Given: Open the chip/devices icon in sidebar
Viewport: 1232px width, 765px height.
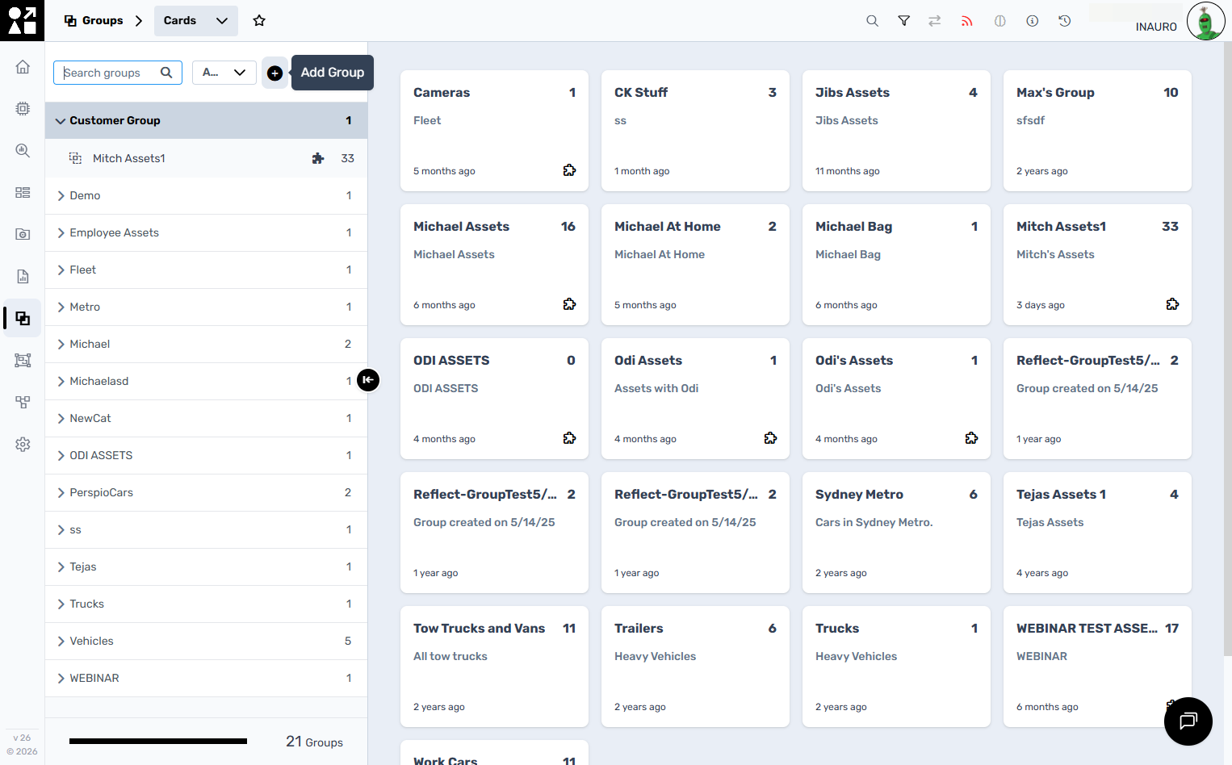Looking at the screenshot, I should [x=23, y=108].
